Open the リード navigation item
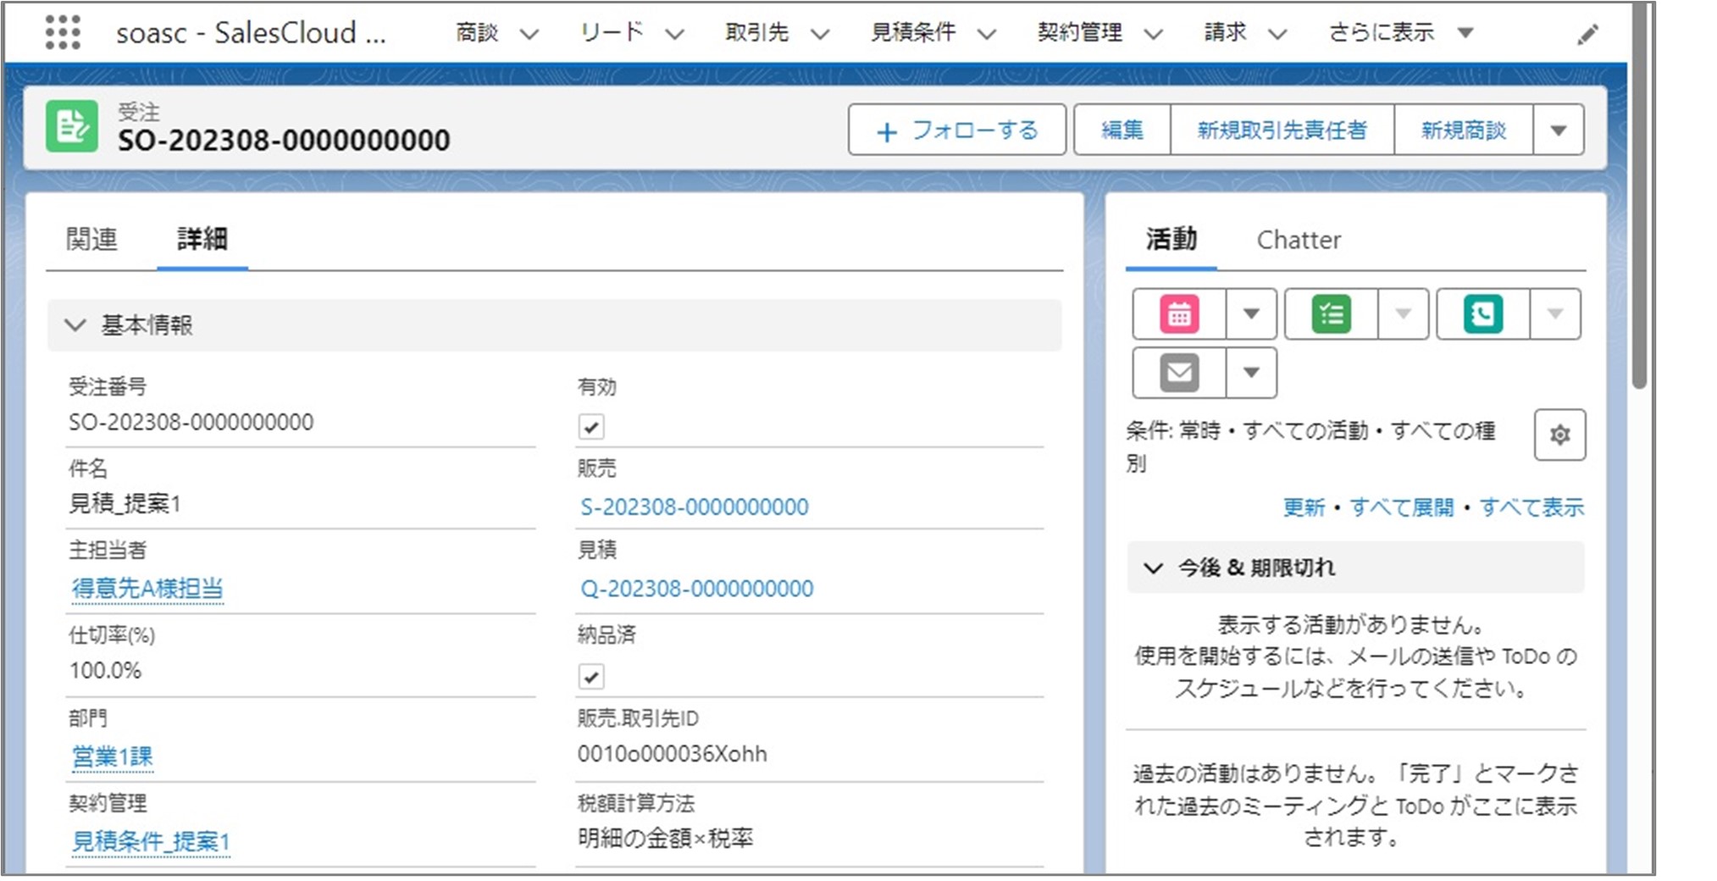 click(x=612, y=32)
